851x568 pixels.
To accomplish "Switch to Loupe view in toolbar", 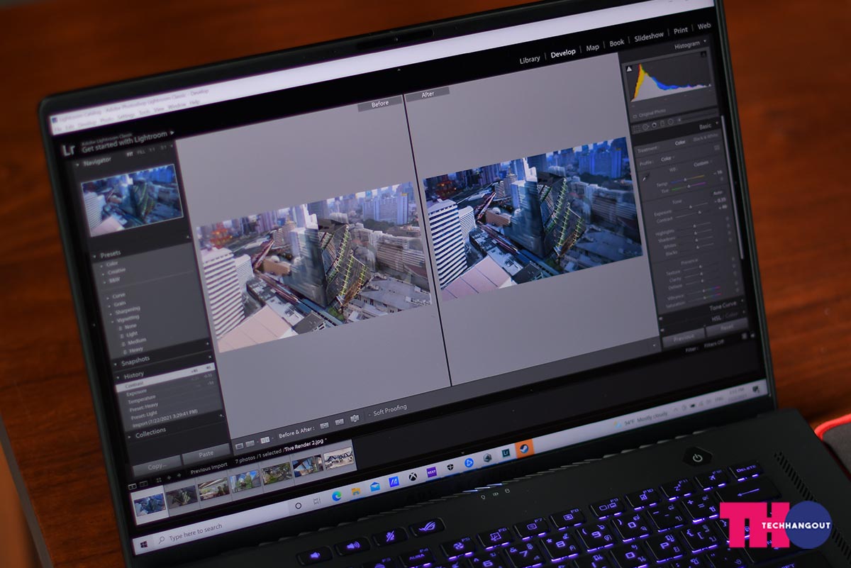I will pyautogui.click(x=239, y=445).
